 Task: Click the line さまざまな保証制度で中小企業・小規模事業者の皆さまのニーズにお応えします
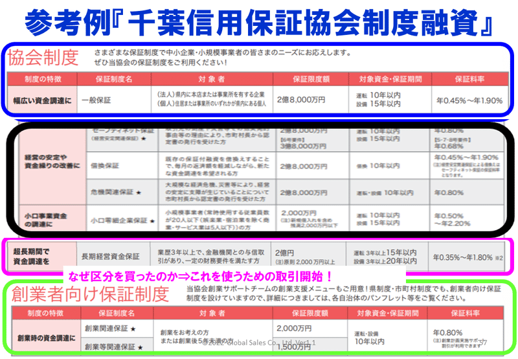tap(222, 52)
